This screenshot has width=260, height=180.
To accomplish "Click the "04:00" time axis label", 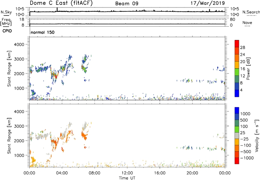I will point(62,173).
